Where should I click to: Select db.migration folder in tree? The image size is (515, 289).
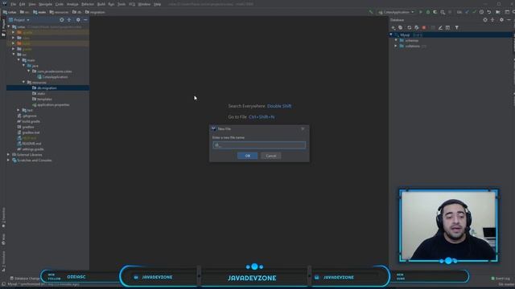47,88
